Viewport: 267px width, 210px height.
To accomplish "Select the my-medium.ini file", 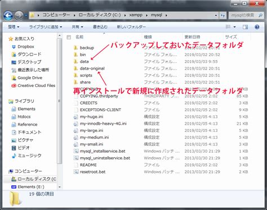I will tap(94, 138).
